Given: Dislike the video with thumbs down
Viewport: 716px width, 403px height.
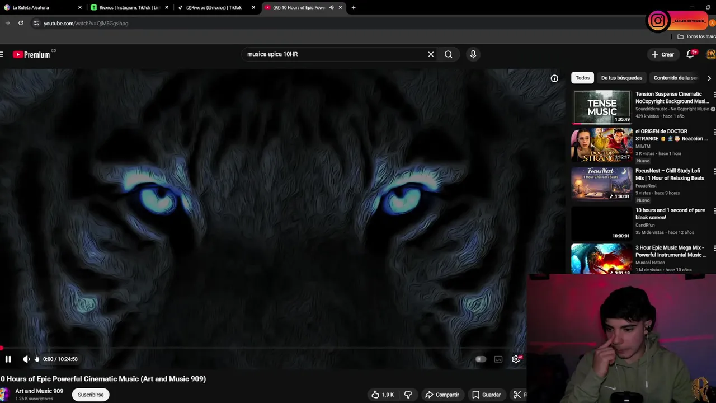Looking at the screenshot, I should point(408,395).
